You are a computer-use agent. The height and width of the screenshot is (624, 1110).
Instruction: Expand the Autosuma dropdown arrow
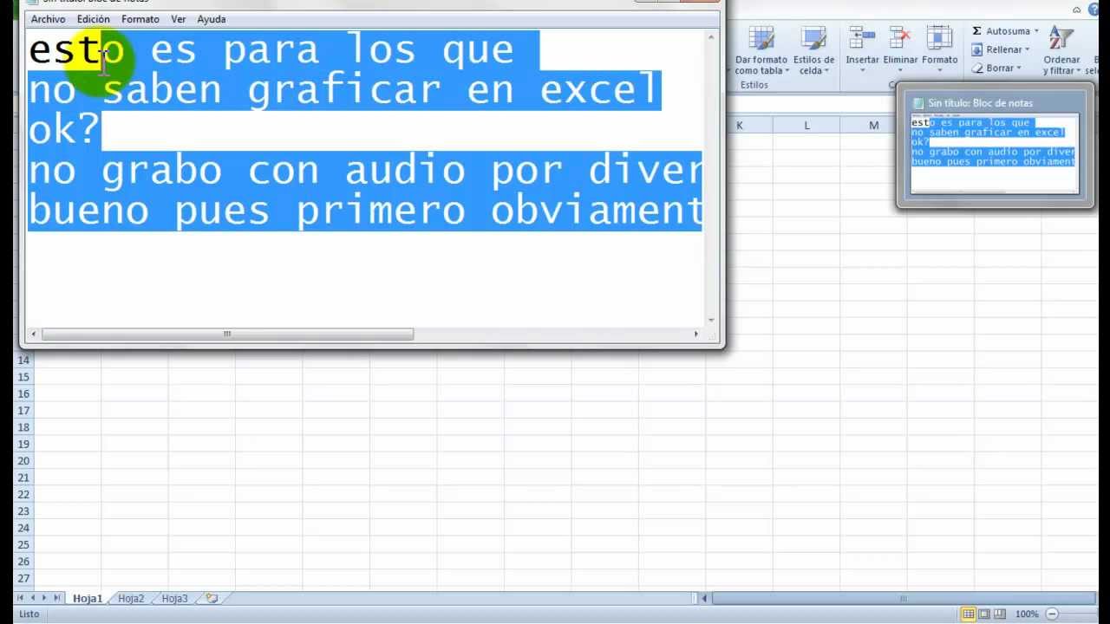pyautogui.click(x=1036, y=31)
